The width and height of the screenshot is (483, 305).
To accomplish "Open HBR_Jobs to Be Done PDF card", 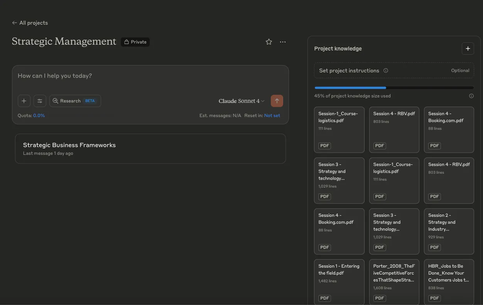I will 449,282.
